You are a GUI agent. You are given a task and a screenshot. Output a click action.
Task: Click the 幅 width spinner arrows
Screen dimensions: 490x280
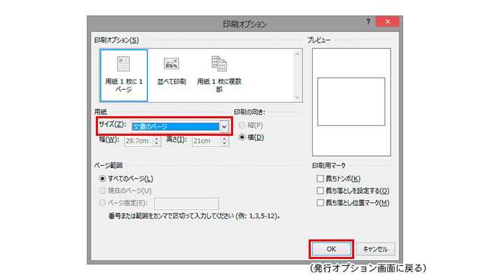pyautogui.click(x=158, y=141)
